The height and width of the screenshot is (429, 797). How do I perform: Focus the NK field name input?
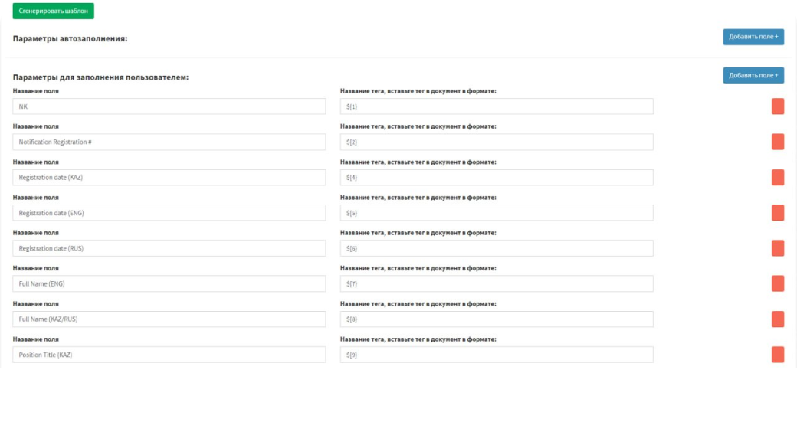coord(169,106)
